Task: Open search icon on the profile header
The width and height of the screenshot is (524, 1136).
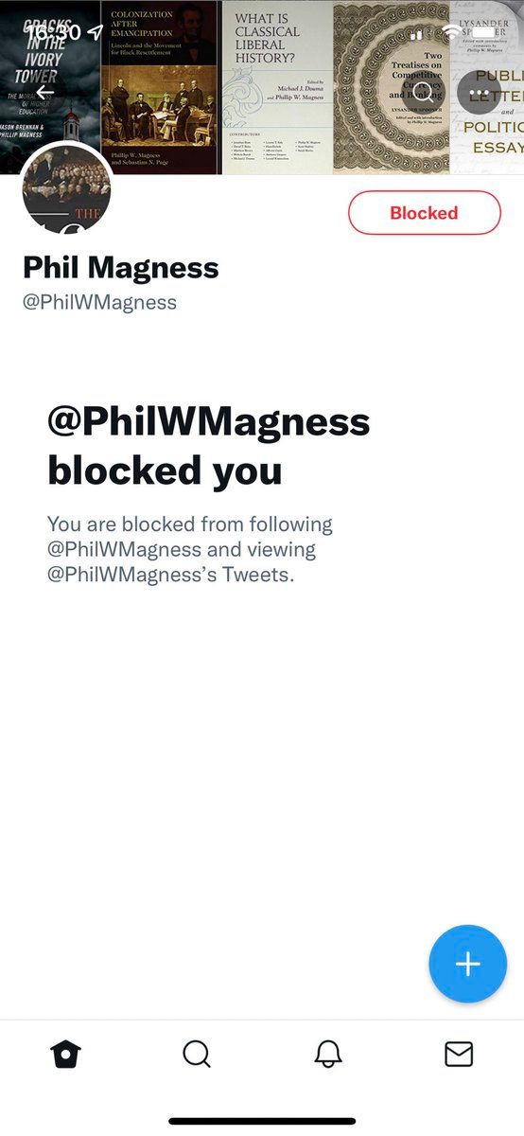Action: pos(422,92)
